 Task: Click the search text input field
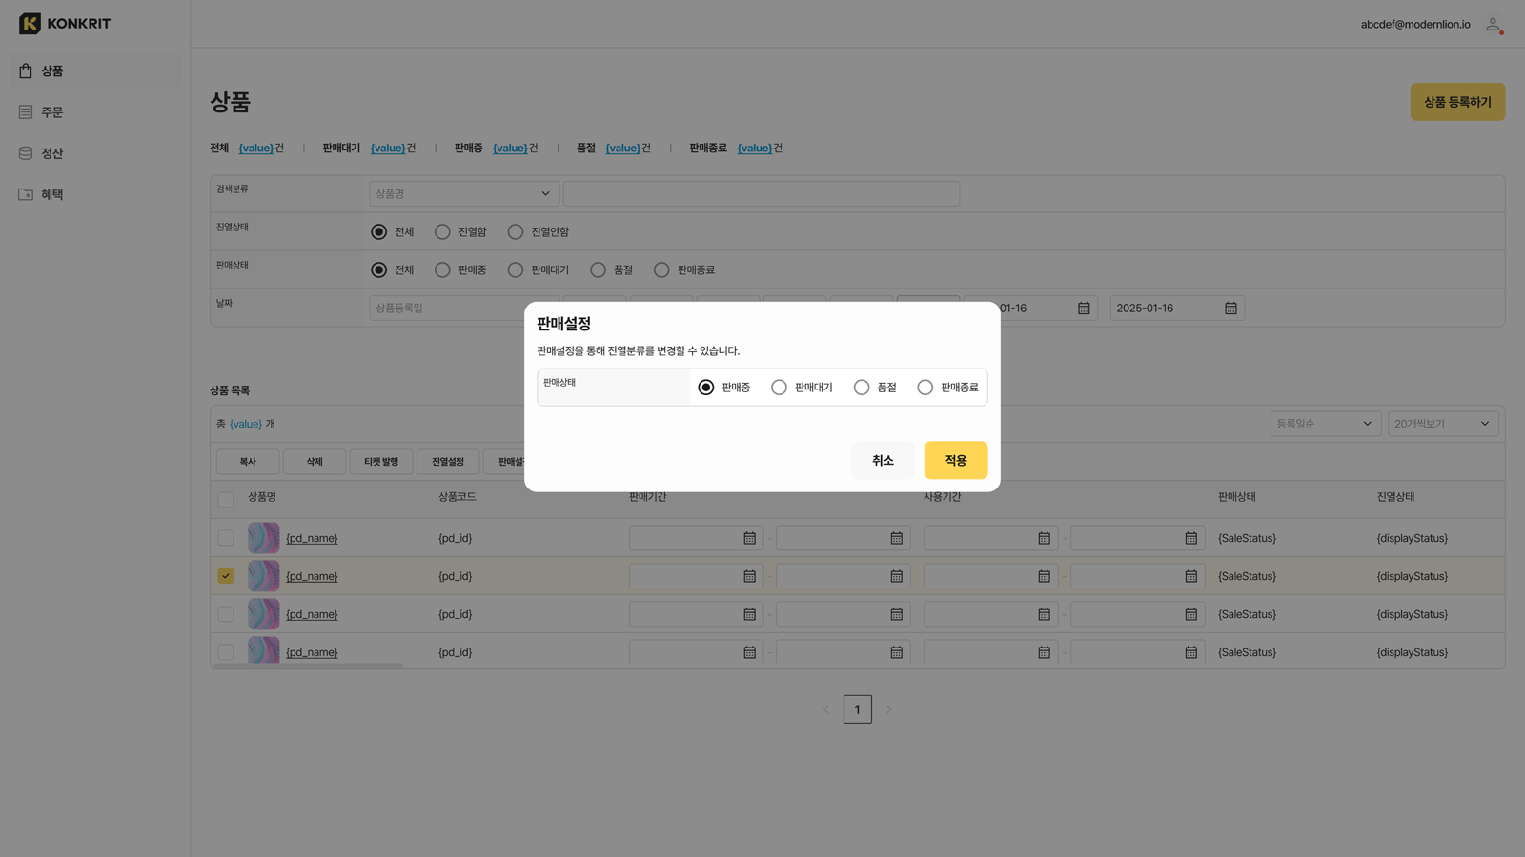coord(762,193)
